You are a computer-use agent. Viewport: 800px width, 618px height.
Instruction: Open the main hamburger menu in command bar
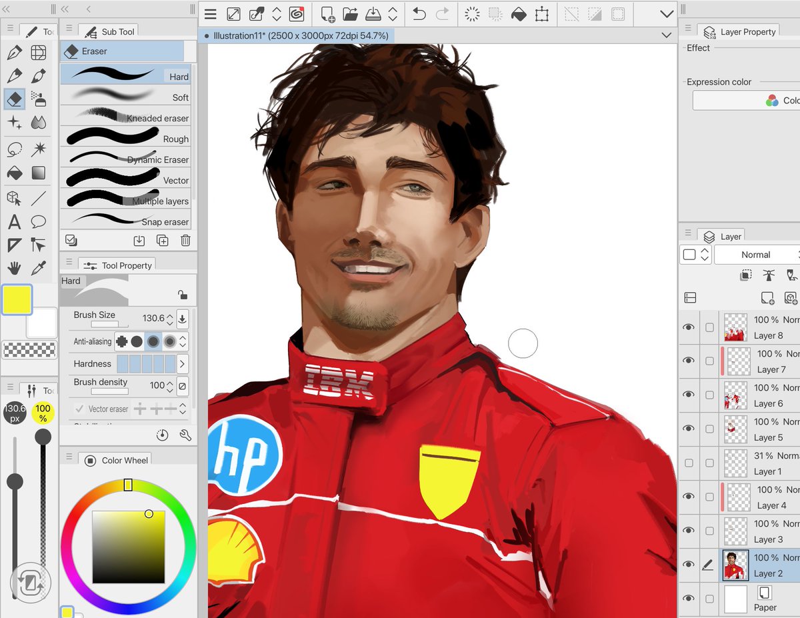click(211, 14)
